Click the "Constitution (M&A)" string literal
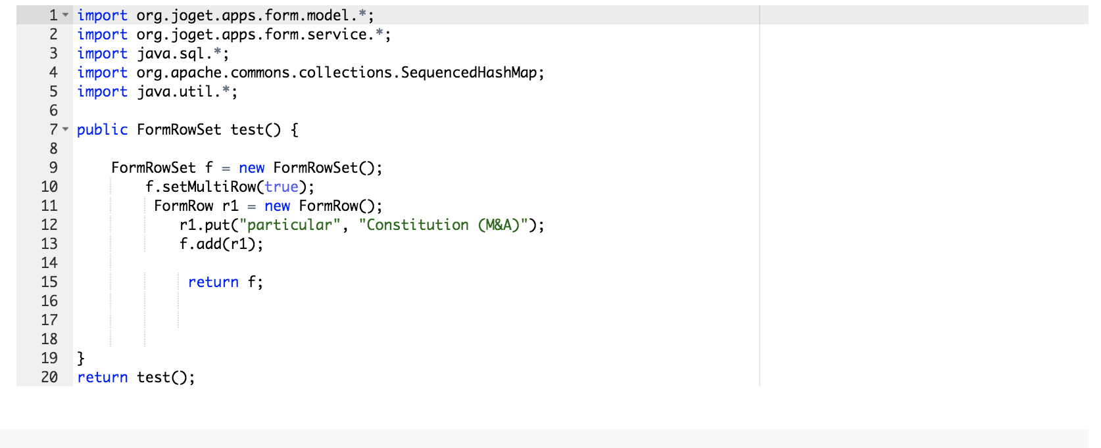 pyautogui.click(x=447, y=225)
